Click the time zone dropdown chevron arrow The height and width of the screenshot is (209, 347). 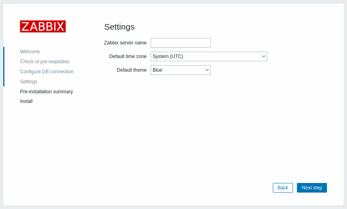pyautogui.click(x=263, y=56)
